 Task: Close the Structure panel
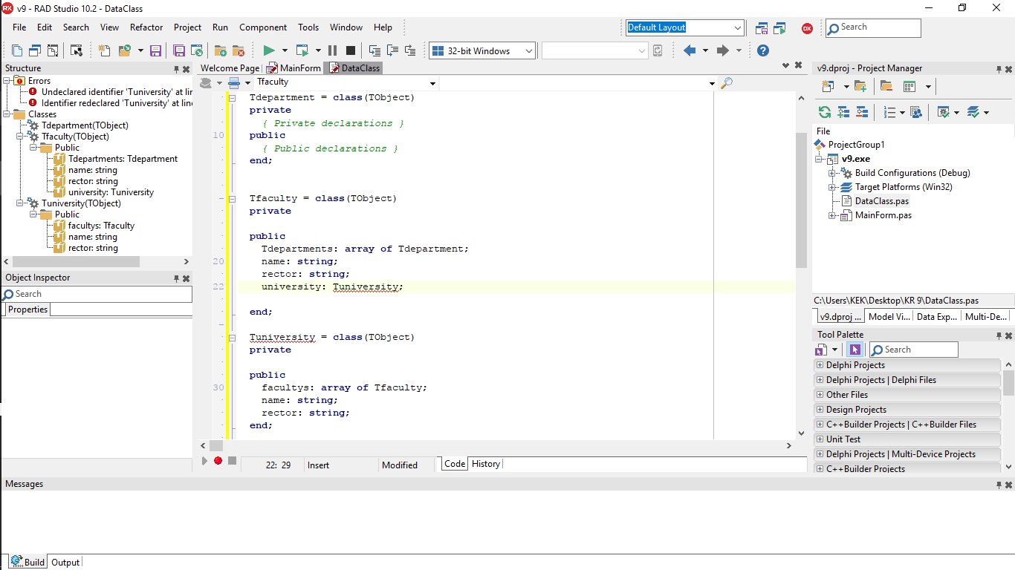(x=187, y=69)
